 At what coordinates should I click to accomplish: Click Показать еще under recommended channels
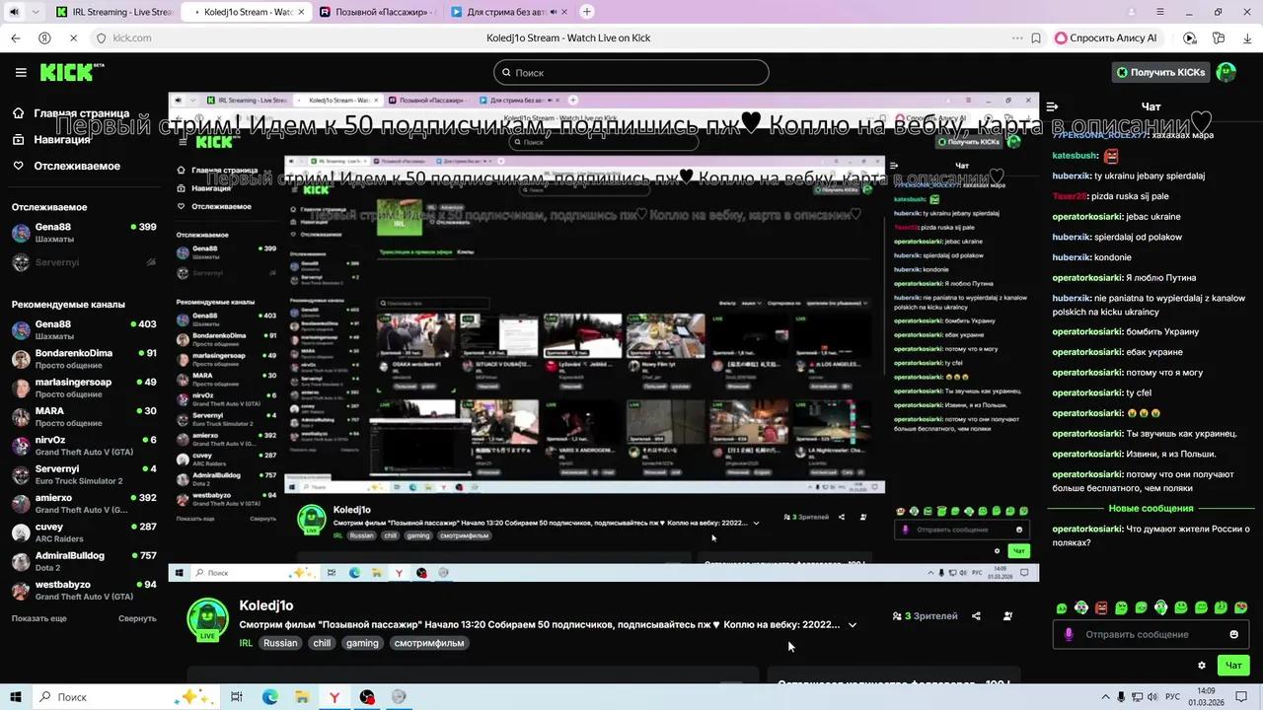[39, 618]
